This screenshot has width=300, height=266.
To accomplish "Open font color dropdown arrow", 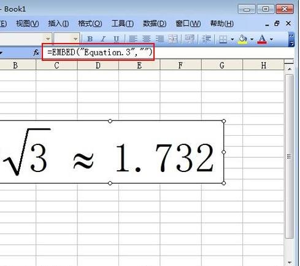I will (x=271, y=39).
